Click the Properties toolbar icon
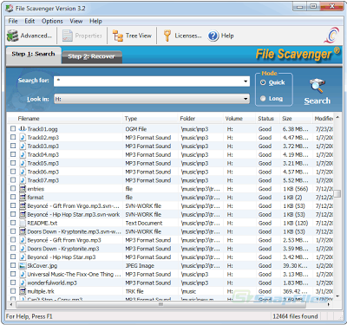 68,36
